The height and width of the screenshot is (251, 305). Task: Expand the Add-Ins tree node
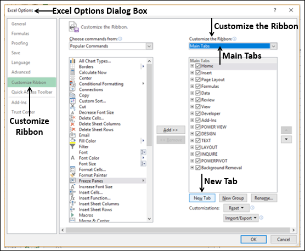point(192,120)
